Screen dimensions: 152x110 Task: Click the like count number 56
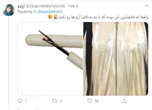(97, 101)
